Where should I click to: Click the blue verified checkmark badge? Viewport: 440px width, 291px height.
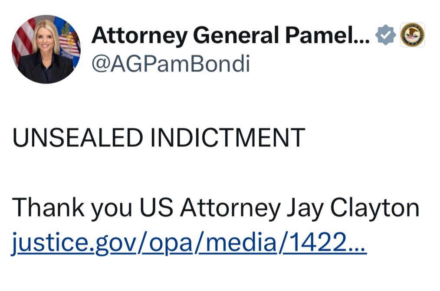[x=385, y=35]
